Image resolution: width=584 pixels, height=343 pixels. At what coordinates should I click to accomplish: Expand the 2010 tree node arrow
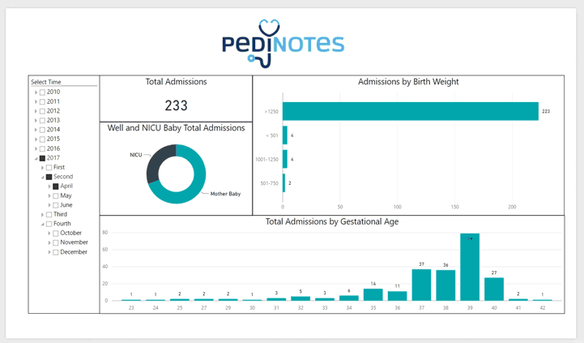click(x=36, y=92)
